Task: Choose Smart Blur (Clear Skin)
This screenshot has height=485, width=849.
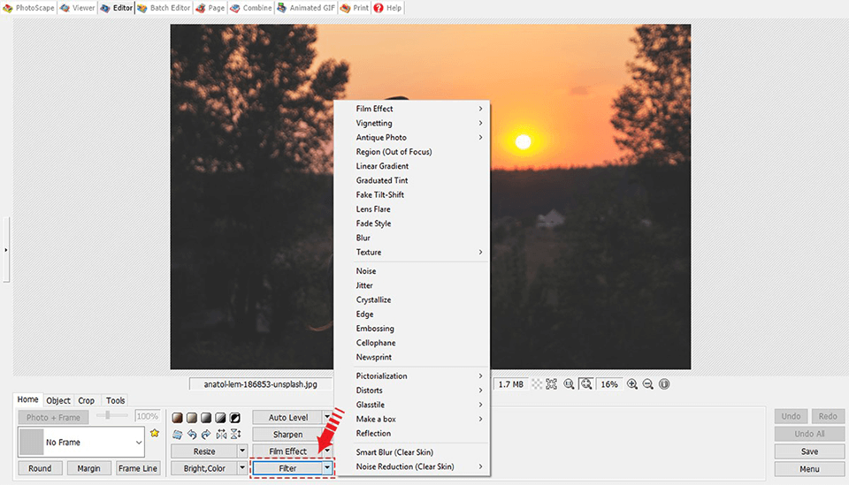Action: (x=412, y=452)
